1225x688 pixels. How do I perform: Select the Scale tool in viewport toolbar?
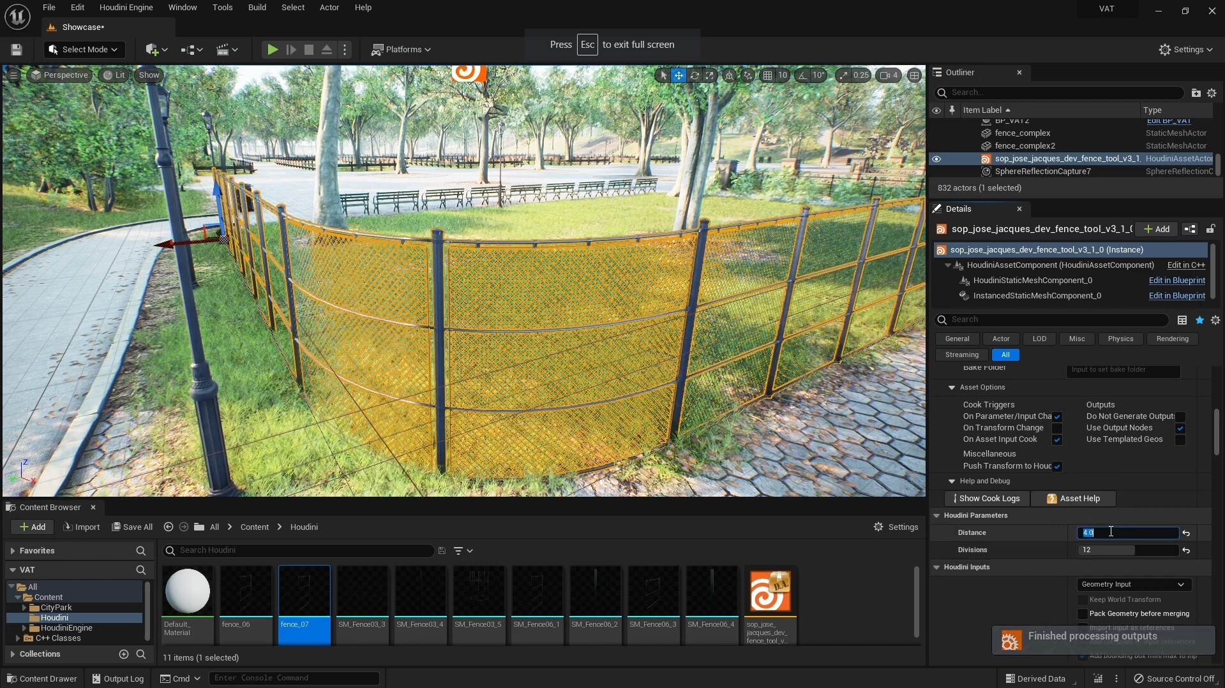[x=710, y=75]
